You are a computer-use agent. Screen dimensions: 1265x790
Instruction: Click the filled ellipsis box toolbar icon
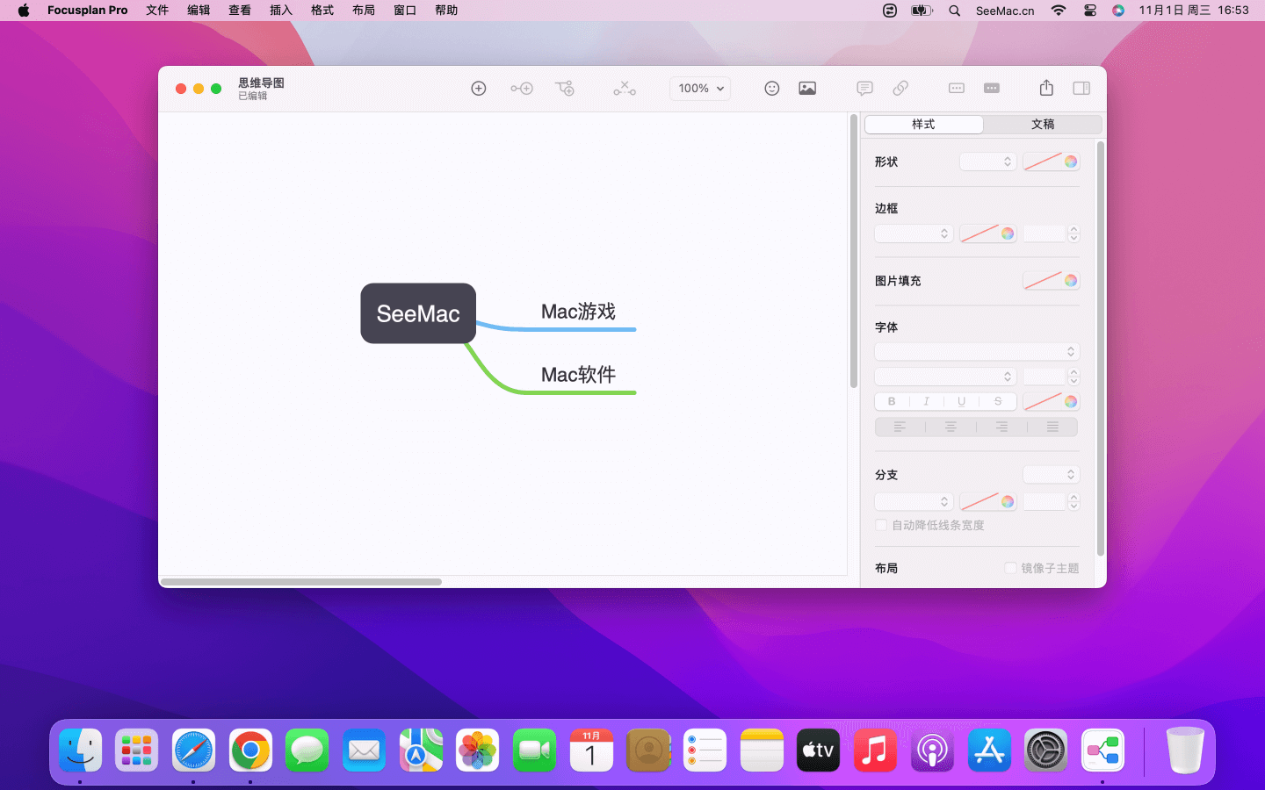coord(992,89)
